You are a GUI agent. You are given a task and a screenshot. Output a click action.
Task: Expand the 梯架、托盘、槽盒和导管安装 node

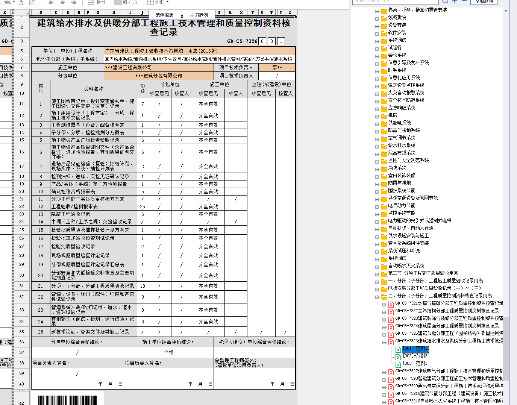pyautogui.click(x=377, y=11)
